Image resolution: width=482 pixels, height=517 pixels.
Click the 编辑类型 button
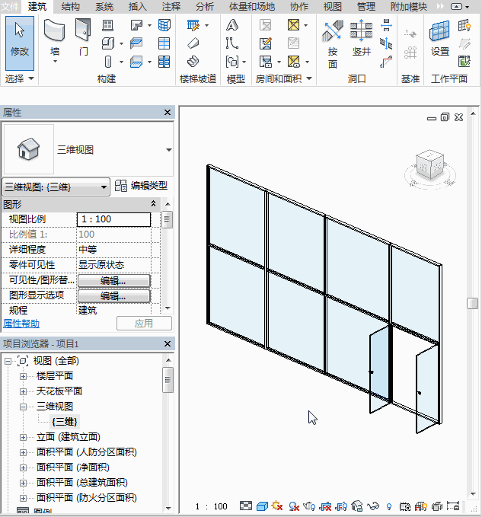coord(141,186)
